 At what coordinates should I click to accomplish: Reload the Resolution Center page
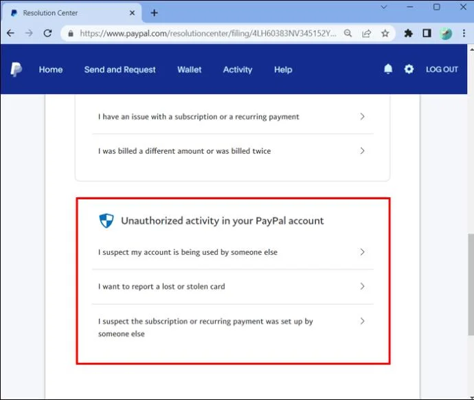[48, 33]
